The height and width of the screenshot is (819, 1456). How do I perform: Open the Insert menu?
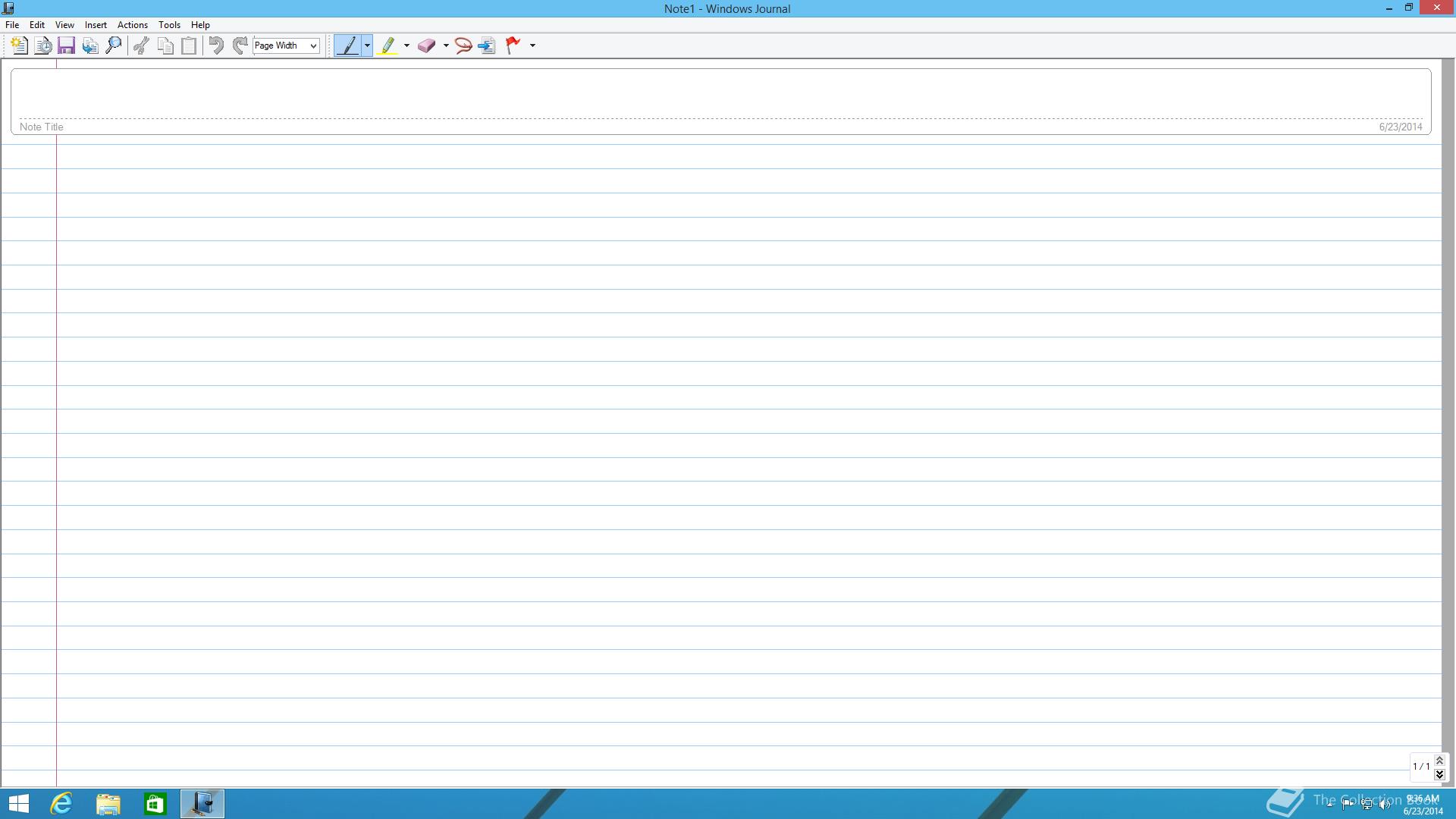coord(96,25)
